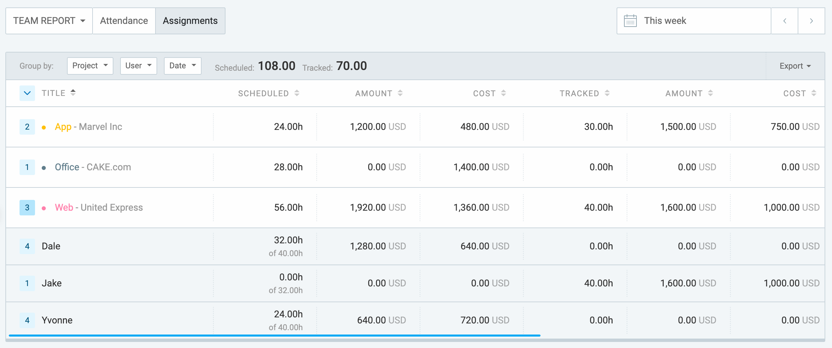The image size is (832, 348).
Task: Collapse the Web - United Express row badge
Action: pos(27,208)
